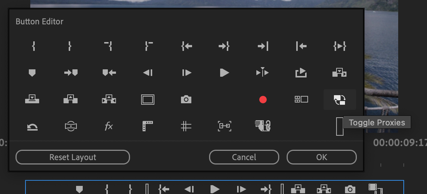Choose the Toggle Multi-Camera View icon
427x194 pixels.
coord(301,99)
